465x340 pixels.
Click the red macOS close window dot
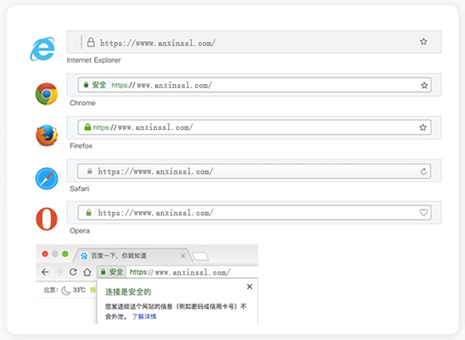pos(45,254)
